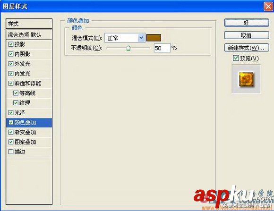Click the 新建样式 button
Image resolution: width=274 pixels, height=211 pixels.
[x=247, y=48]
